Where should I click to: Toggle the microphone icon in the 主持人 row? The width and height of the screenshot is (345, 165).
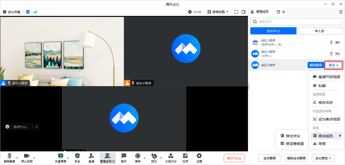(x=331, y=54)
